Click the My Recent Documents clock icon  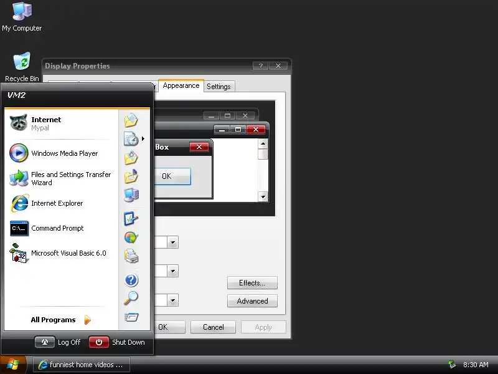pyautogui.click(x=131, y=138)
